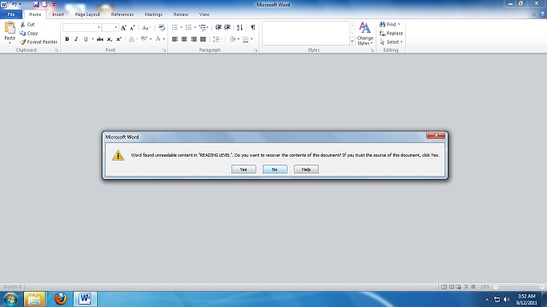The height and width of the screenshot is (307, 547).
Task: Toggle Bold formatting
Action: 67,39
